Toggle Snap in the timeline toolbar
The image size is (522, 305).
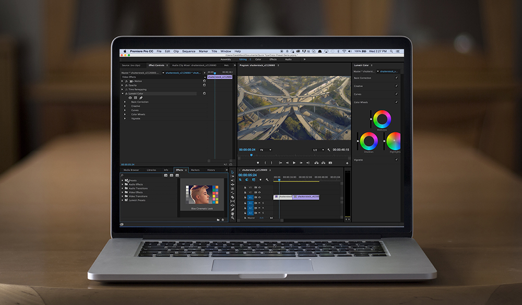click(x=240, y=180)
